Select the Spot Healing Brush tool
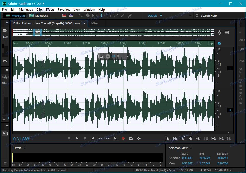 tap(129, 16)
